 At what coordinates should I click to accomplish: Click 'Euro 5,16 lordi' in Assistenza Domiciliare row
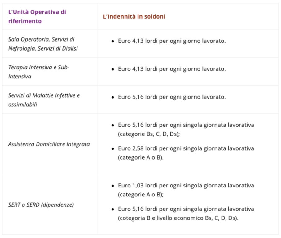[138, 125]
